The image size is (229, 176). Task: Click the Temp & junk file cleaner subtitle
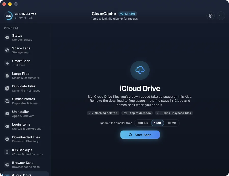[114, 19]
